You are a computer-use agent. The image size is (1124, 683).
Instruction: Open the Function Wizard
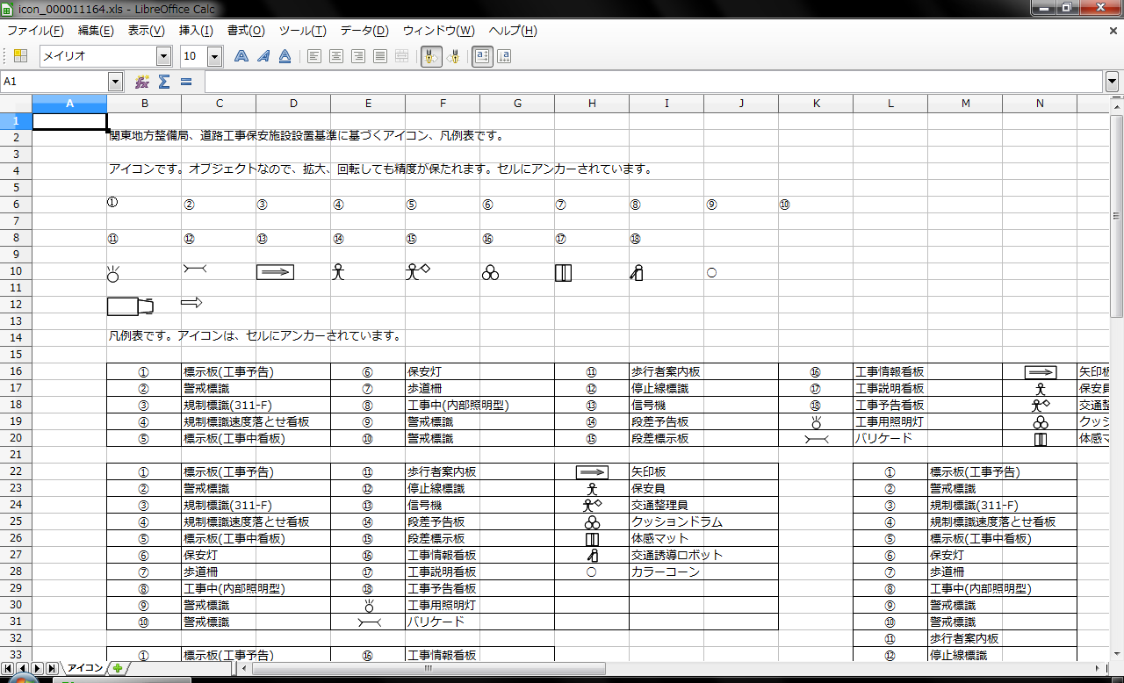(x=142, y=82)
